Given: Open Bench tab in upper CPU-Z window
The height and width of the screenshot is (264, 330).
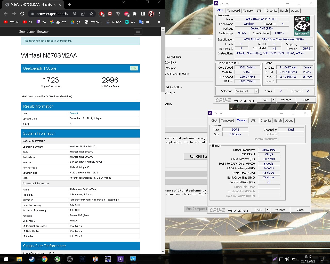Looking at the screenshot, I should pyautogui.click(x=284, y=11).
